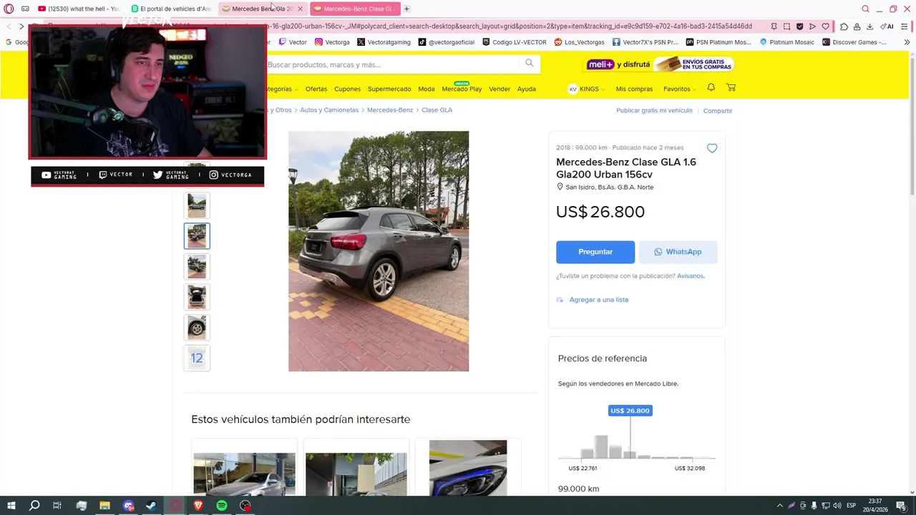916x515 pixels.
Task: Close the Mercedes Benz Gla 200 tab
Action: (x=300, y=9)
